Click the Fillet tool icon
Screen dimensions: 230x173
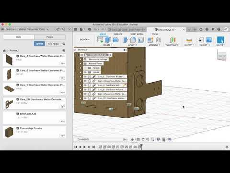point(133,40)
